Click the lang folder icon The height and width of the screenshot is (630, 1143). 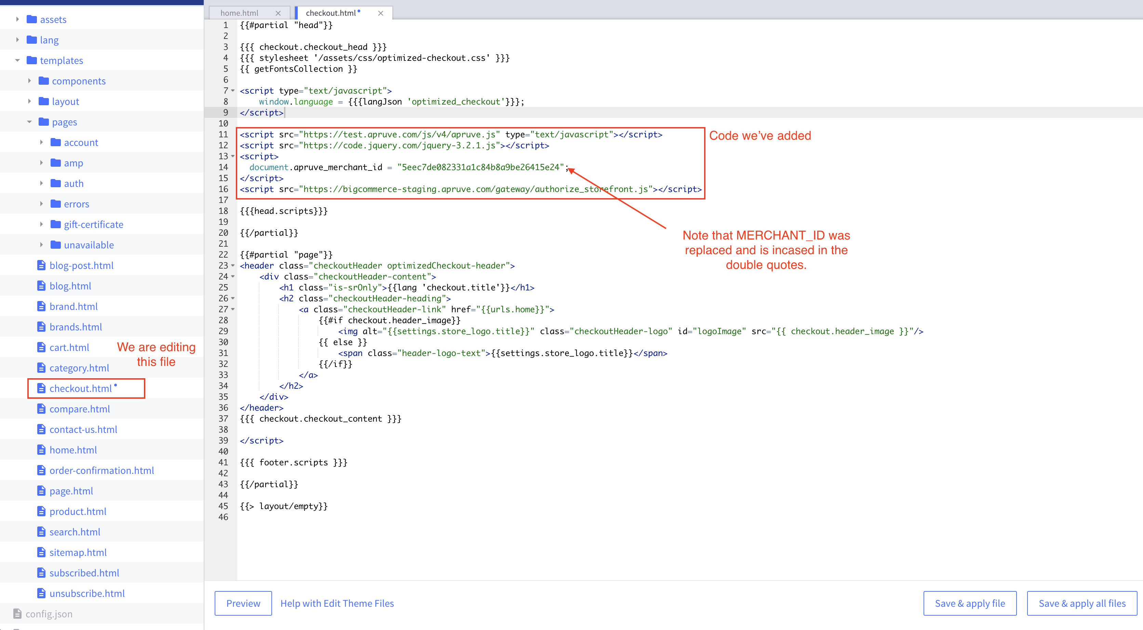31,40
